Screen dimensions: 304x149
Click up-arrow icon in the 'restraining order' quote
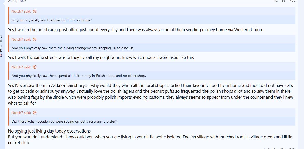click(35, 113)
